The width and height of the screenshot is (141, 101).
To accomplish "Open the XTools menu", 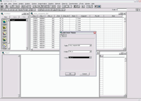I will 81,4.
